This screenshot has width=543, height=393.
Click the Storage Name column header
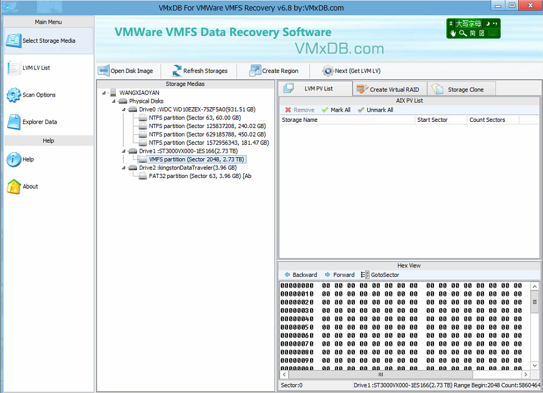[x=347, y=120]
